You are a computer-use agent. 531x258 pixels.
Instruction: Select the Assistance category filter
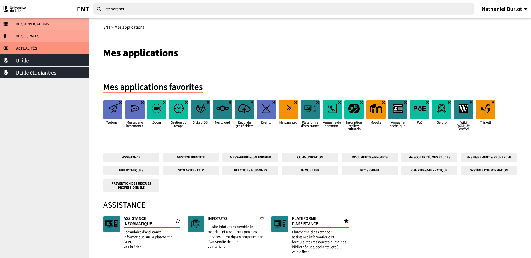tap(131, 157)
